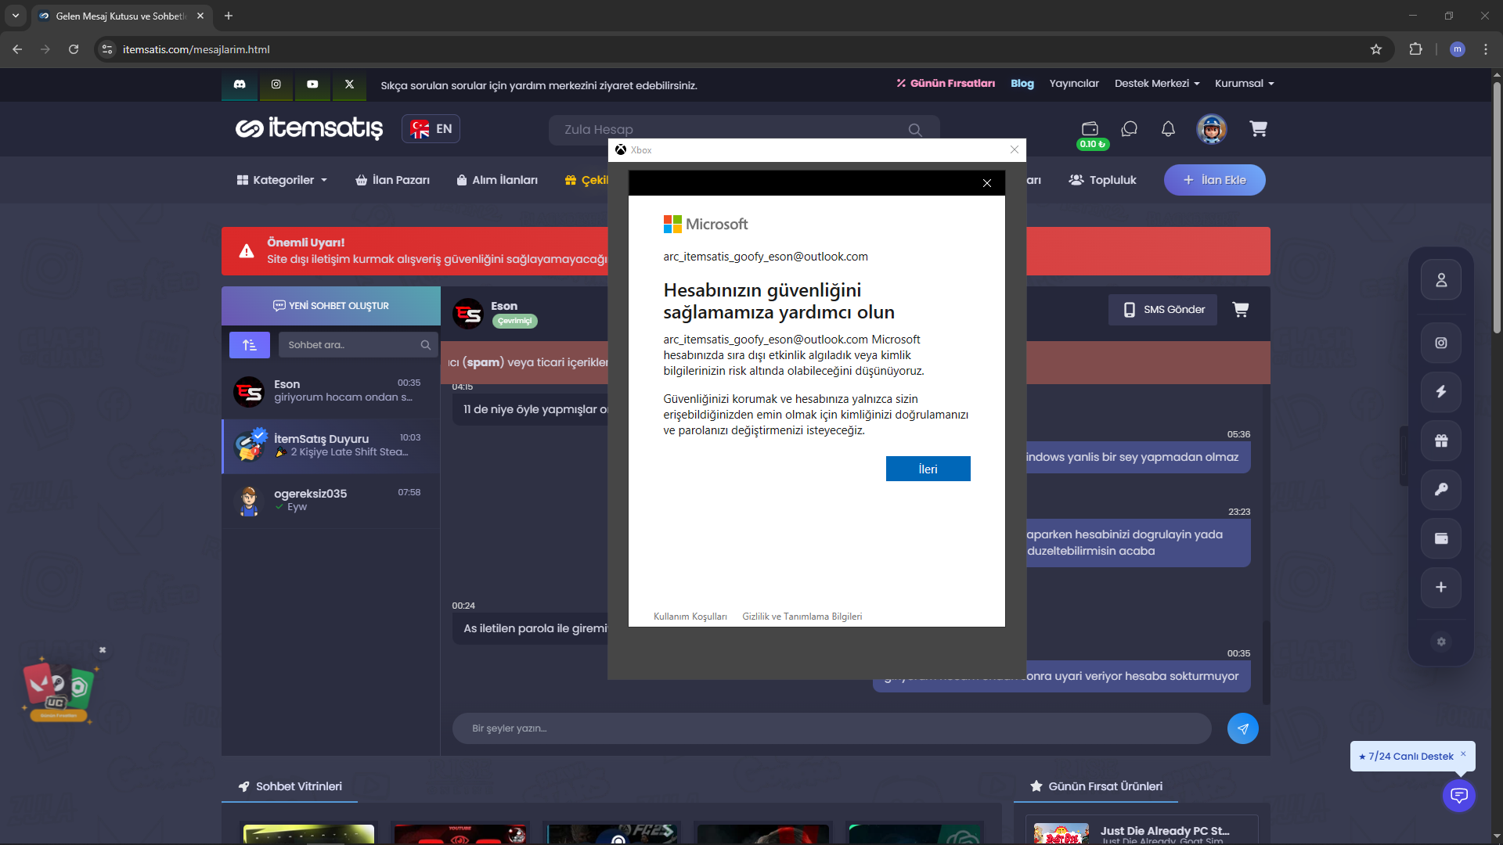Open the browser tab search dropdown
This screenshot has height=845, width=1503.
click(x=16, y=16)
